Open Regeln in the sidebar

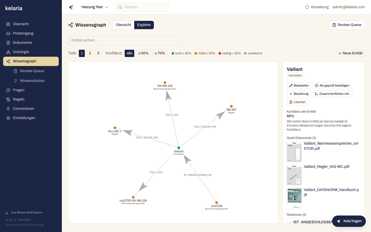[x=31, y=99]
